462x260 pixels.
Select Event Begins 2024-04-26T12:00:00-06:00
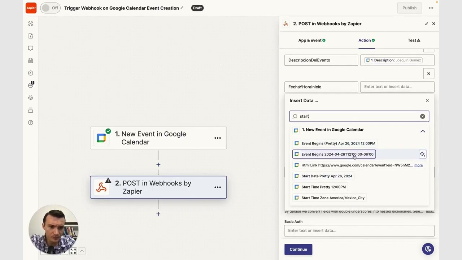coord(334,154)
